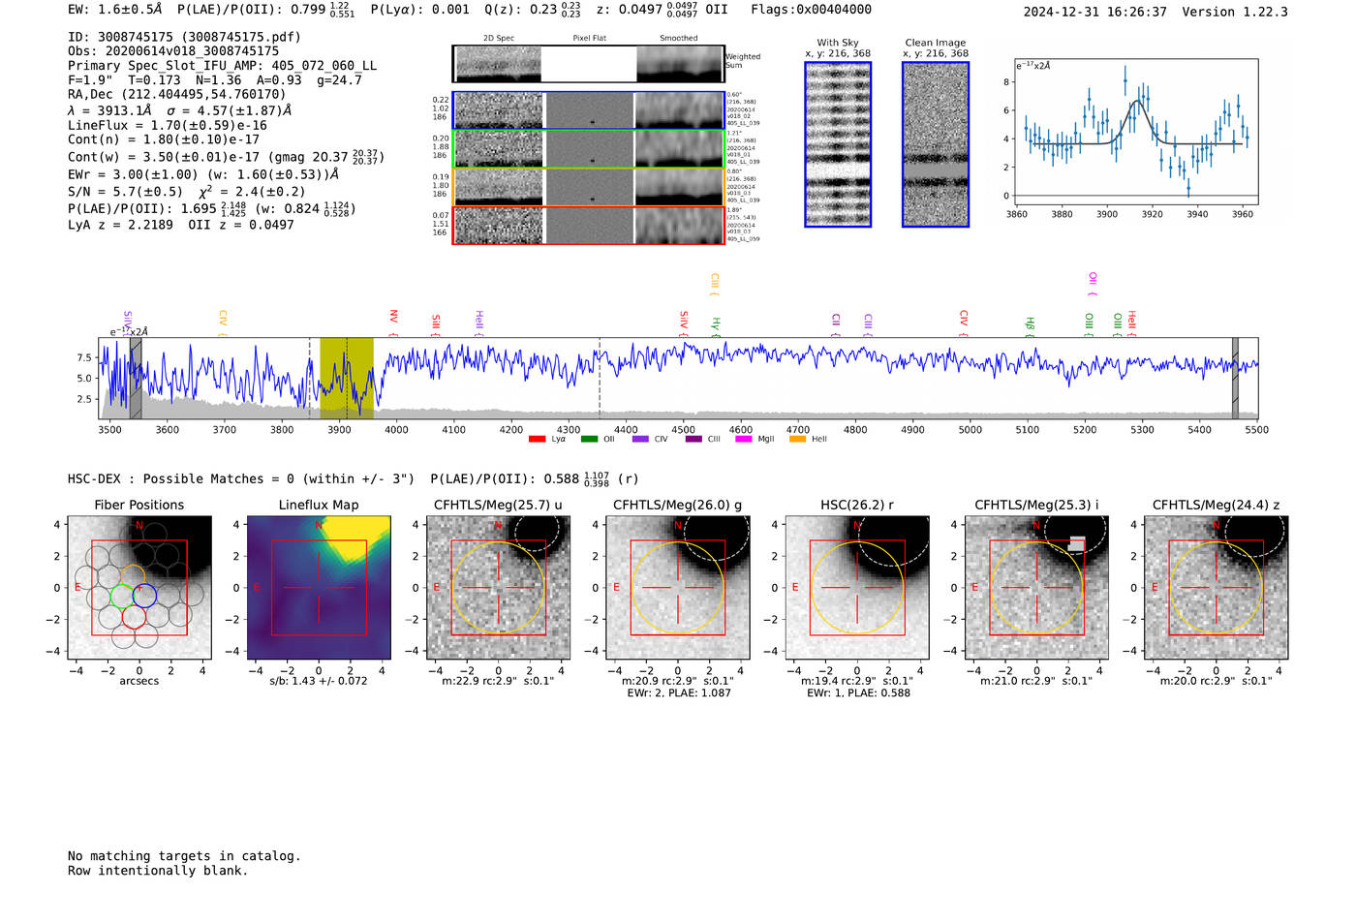Viewport: 1356px width, 923px height.
Task: Click the s/b: 1.43 +/- 0.072 caption
Action: (x=319, y=681)
